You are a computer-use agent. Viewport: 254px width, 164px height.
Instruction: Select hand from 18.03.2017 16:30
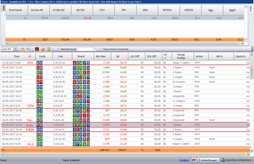pyautogui.click(x=125, y=130)
